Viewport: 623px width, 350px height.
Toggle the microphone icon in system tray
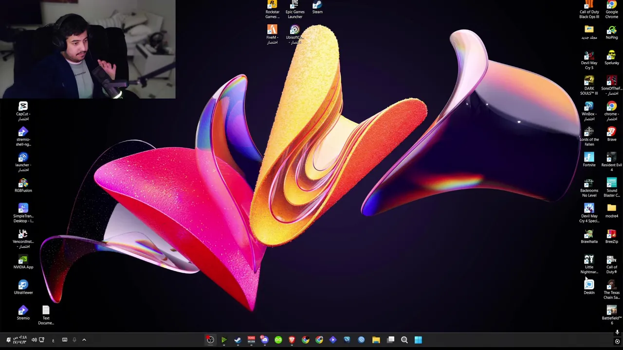click(74, 340)
